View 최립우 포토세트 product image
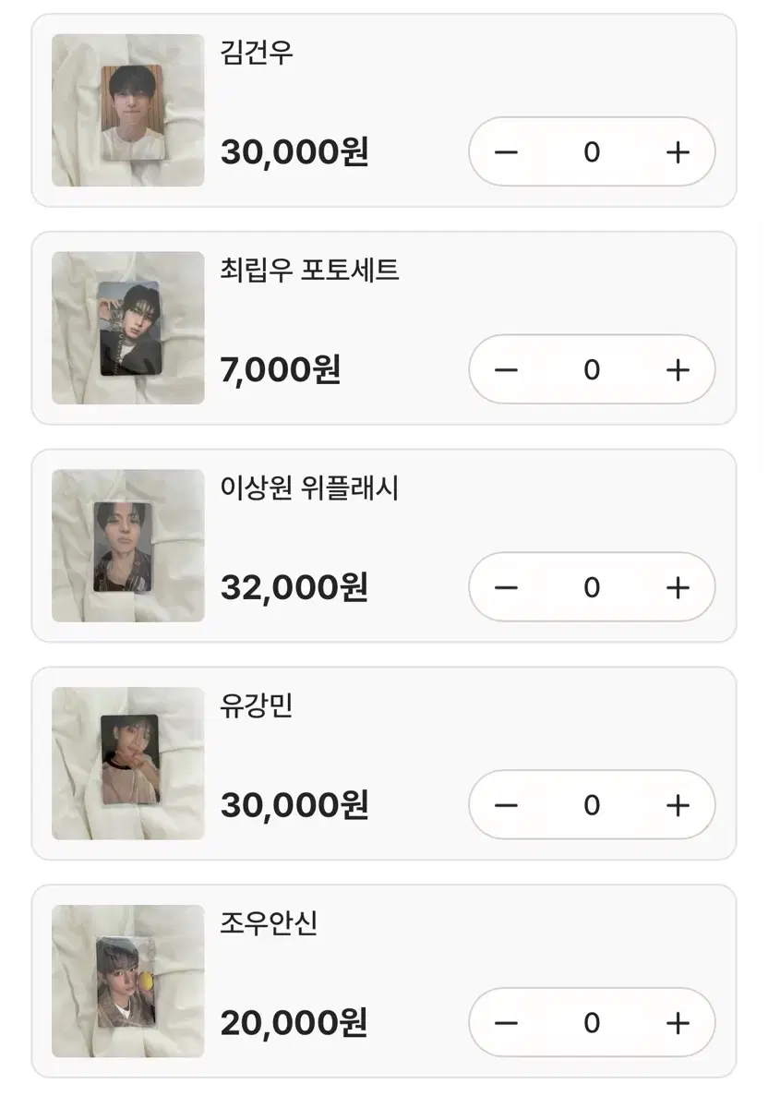Viewport: 768px width, 1108px height. pyautogui.click(x=127, y=328)
